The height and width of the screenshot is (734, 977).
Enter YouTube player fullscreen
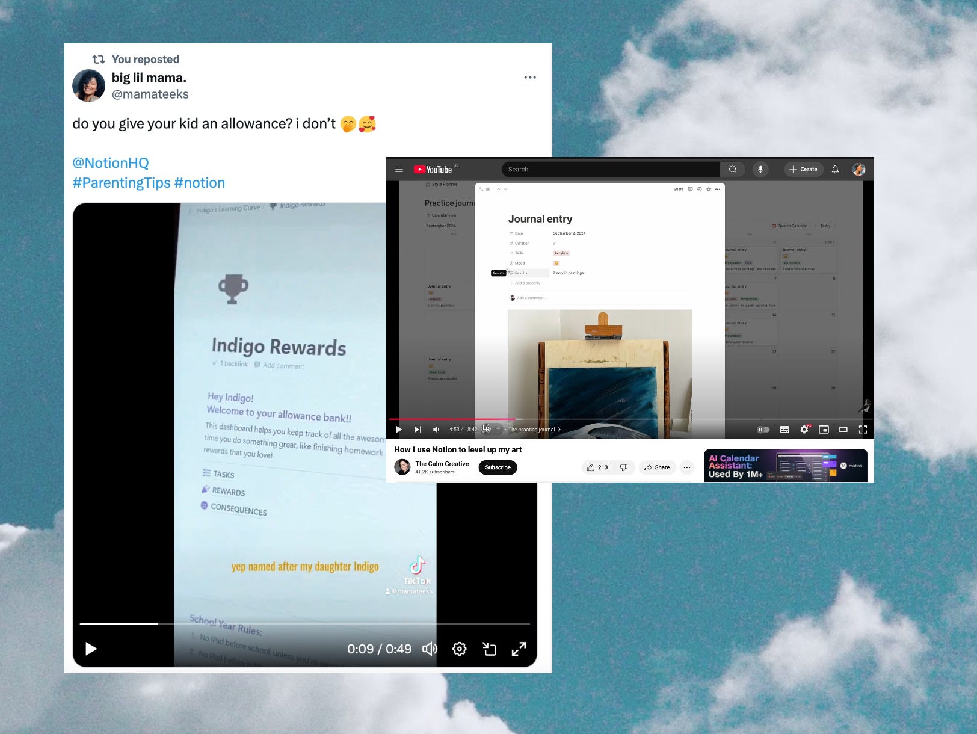tap(863, 430)
